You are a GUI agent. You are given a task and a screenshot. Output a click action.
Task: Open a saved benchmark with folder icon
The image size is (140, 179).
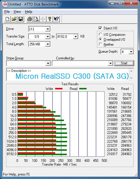tap(14, 19)
